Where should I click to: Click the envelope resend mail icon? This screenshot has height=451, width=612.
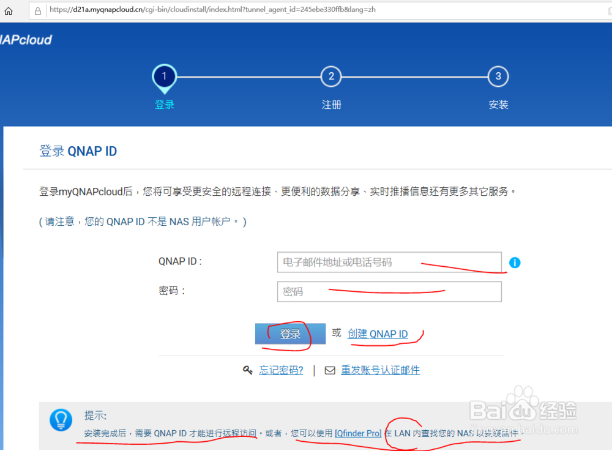pos(330,370)
